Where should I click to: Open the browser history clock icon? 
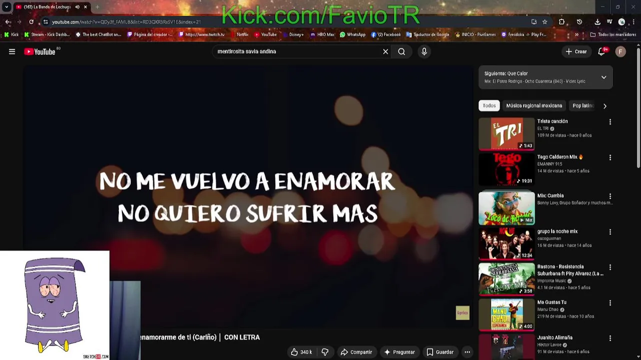pyautogui.click(x=580, y=22)
